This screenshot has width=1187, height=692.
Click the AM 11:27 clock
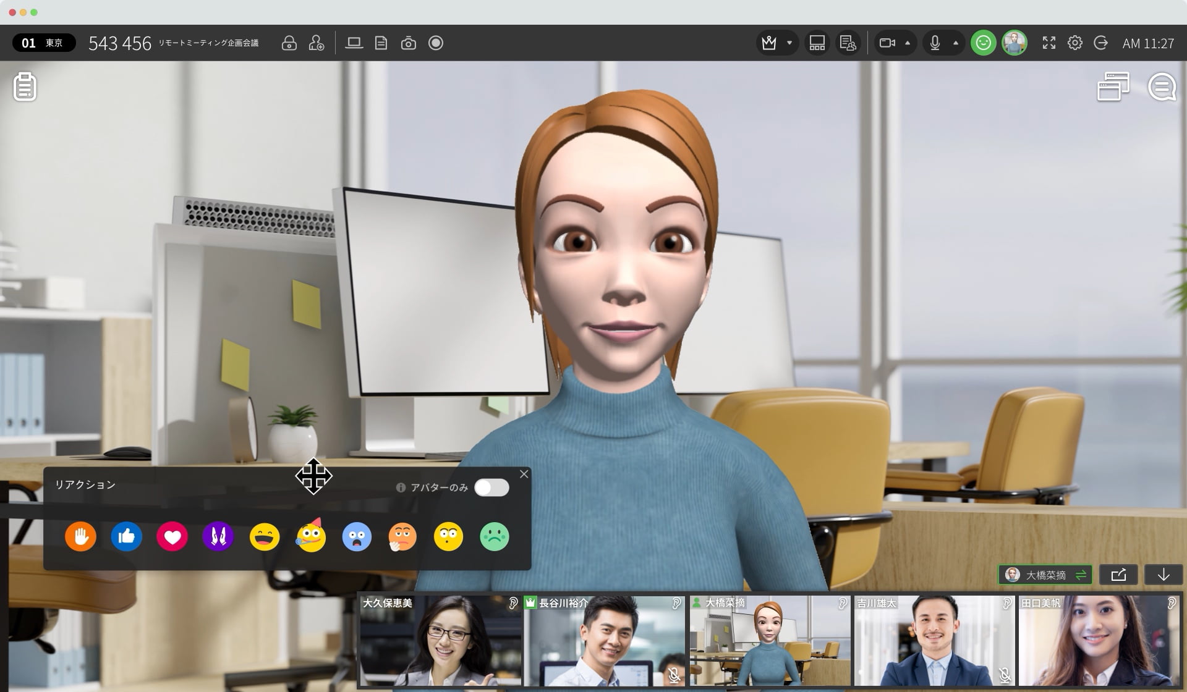(x=1148, y=43)
